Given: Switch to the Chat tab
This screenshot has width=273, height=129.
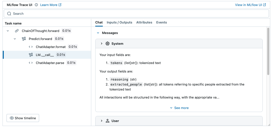Looking at the screenshot, I should coord(99,22).
